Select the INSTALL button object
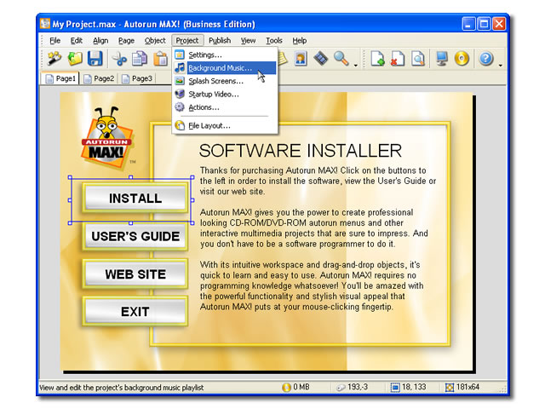The image size is (545, 409). coord(135,199)
